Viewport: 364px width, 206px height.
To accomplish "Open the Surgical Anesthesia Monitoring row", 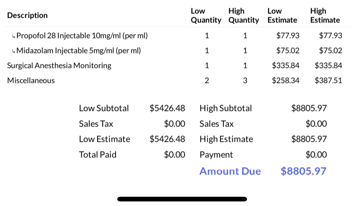I will 59,65.
